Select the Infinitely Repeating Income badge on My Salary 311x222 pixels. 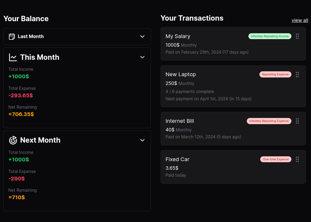click(x=270, y=36)
